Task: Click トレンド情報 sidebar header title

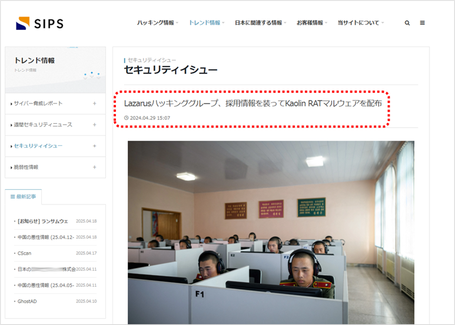Action: (35, 61)
